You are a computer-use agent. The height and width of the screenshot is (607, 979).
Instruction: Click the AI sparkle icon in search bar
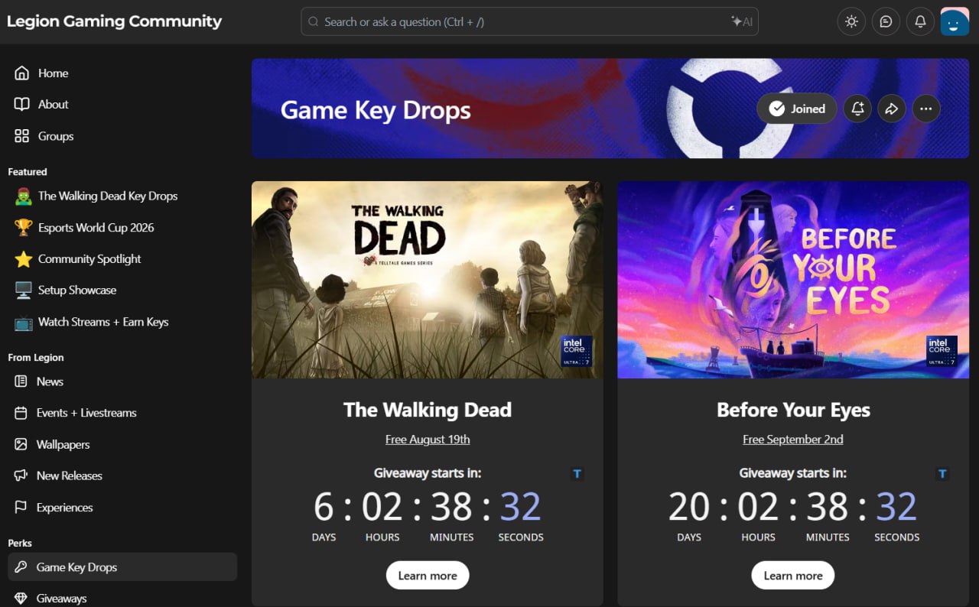pos(742,22)
